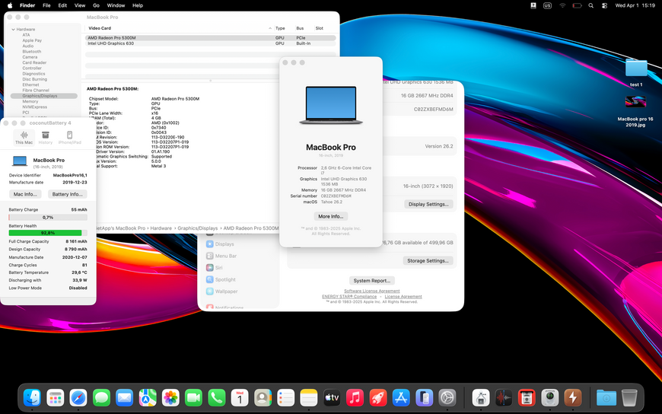Open the Apple menu
This screenshot has width=662, height=414.
tap(10, 5)
